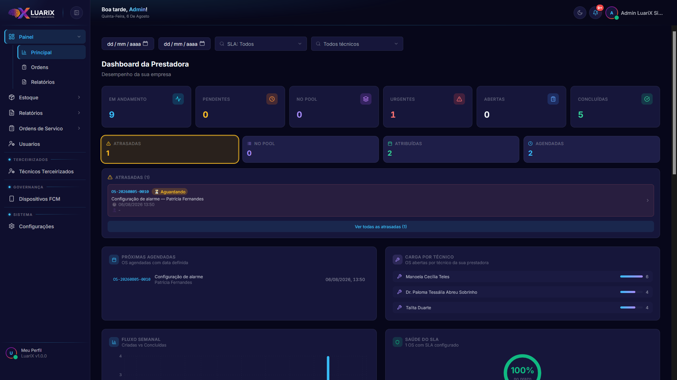Viewport: 677px width, 380px height.
Task: Open OS-20260805-0010 in Próximas Agendadas
Action: coord(132,279)
